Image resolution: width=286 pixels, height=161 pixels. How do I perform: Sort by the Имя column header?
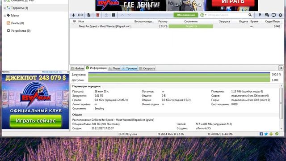click(81, 21)
